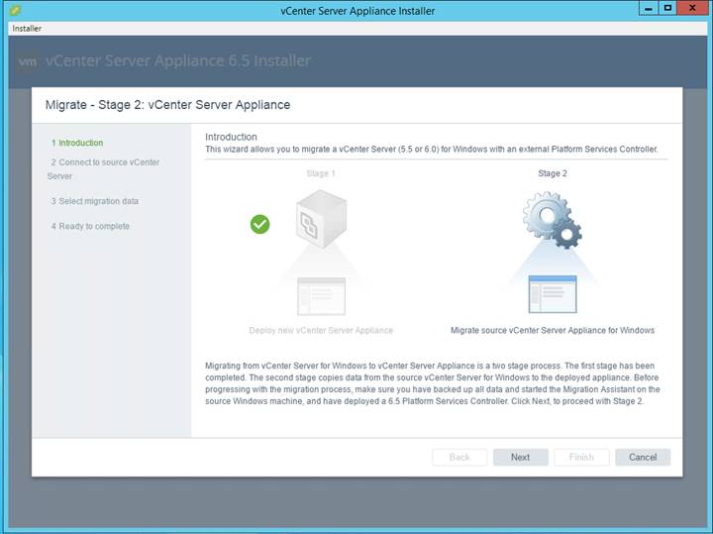The height and width of the screenshot is (534, 713).
Task: Click the 'Stage 1' label
Action: pyautogui.click(x=321, y=173)
